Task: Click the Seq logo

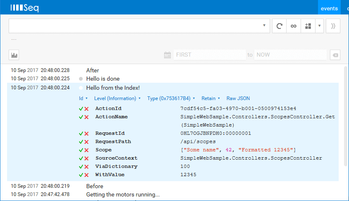Action: click(24, 8)
